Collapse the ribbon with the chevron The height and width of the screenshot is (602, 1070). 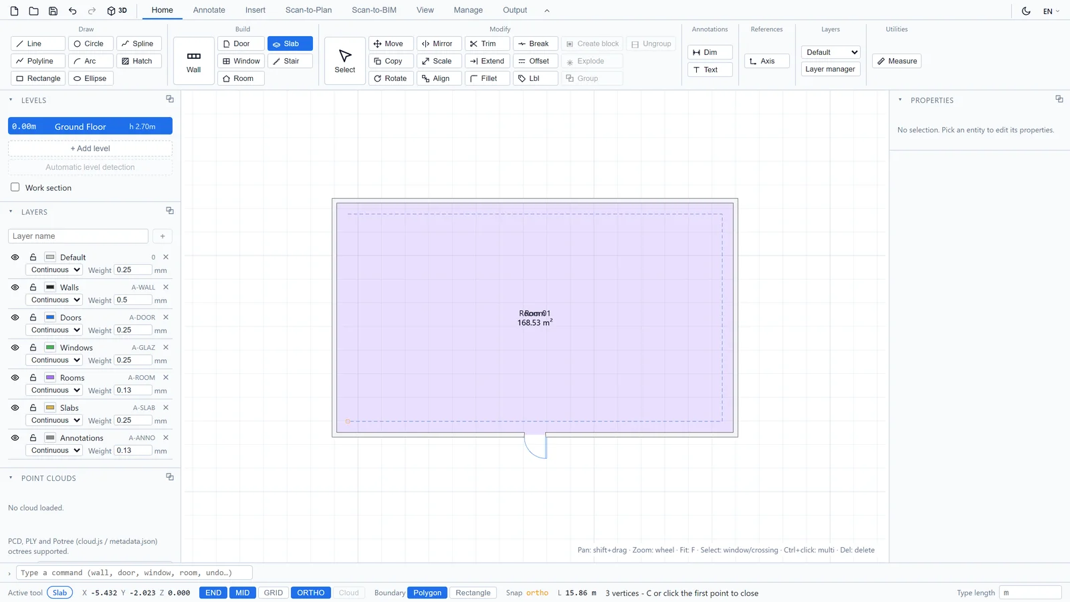tap(546, 11)
